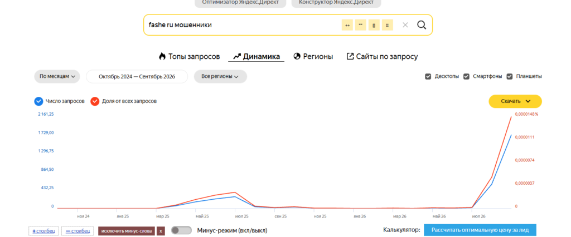
Task: Uncheck the Десктопы checkbox
Action: pos(428,77)
